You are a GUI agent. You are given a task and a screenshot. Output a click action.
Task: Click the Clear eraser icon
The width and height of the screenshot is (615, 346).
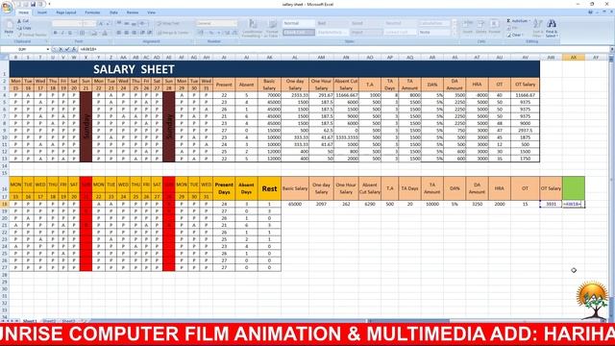point(509,35)
